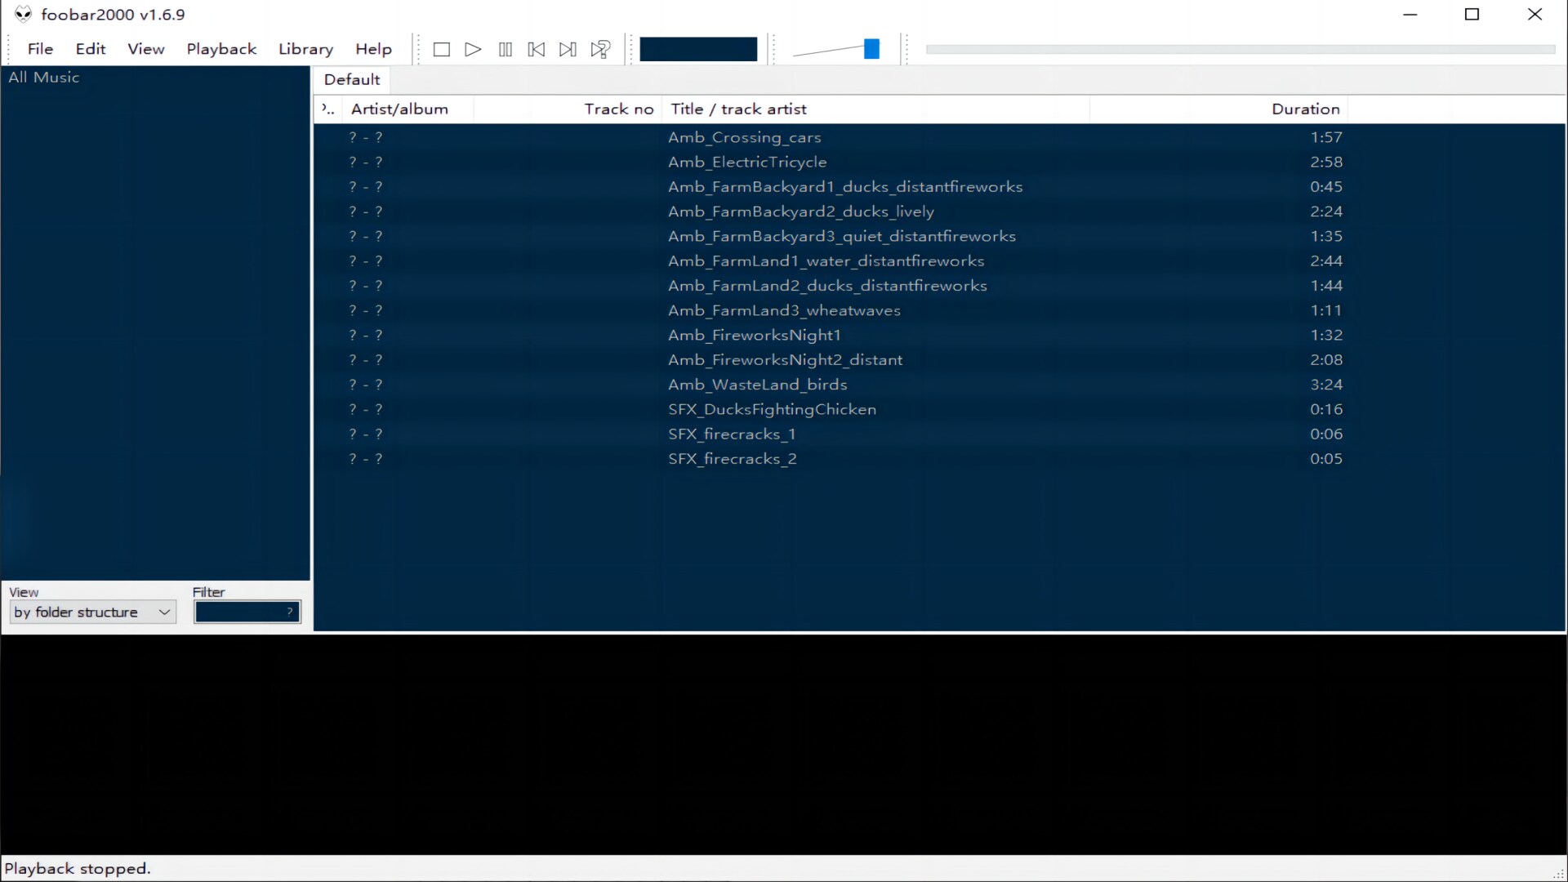Click the foobar2000 alien logo icon
The image size is (1568, 882).
tap(23, 14)
